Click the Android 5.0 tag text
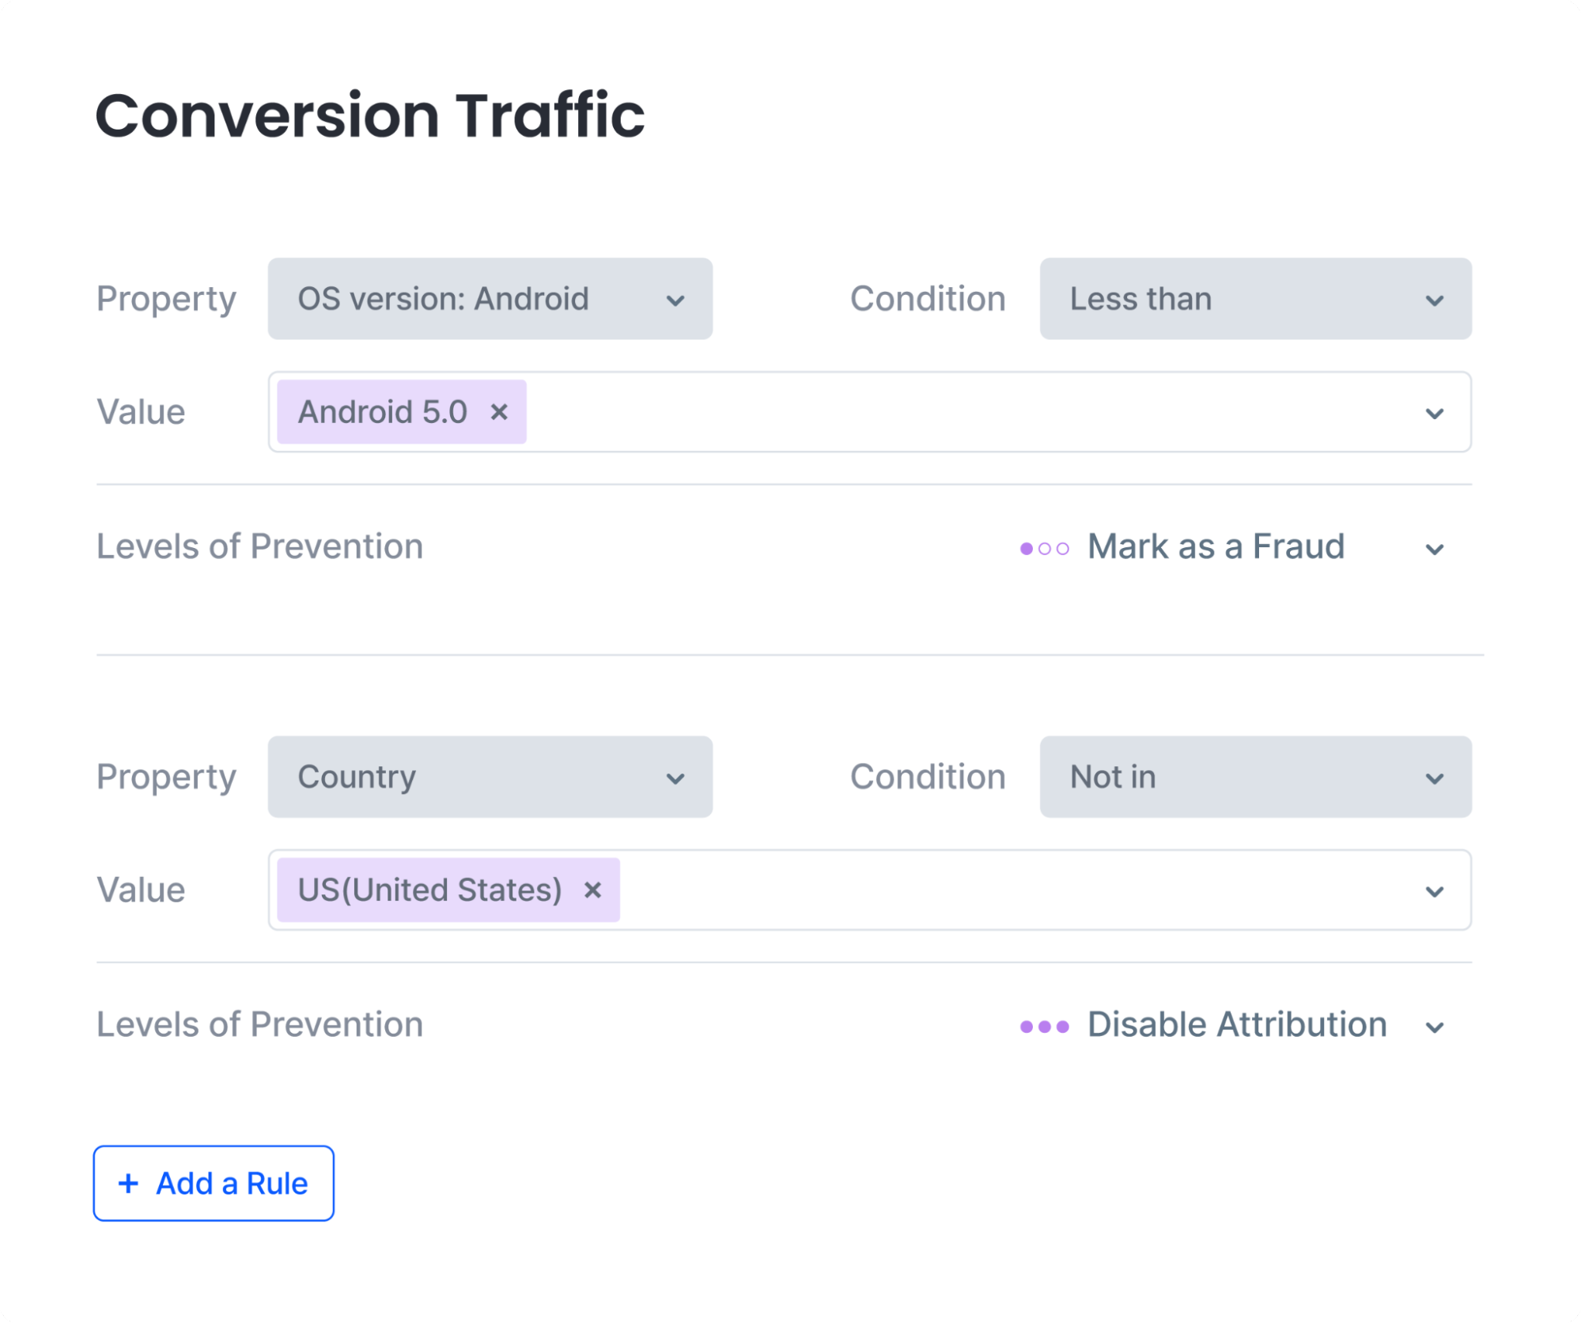Screen dimensions: 1581x1323 tap(382, 412)
